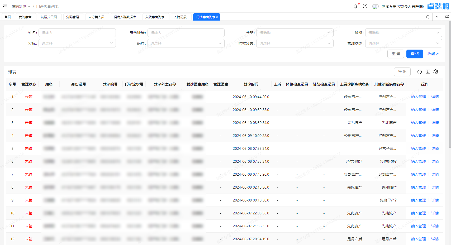
Task: Open the 入院记录 tab
Action: pyautogui.click(x=180, y=17)
